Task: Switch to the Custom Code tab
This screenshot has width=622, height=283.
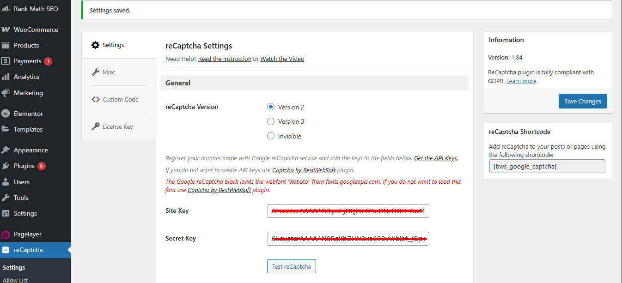Action: [x=120, y=99]
